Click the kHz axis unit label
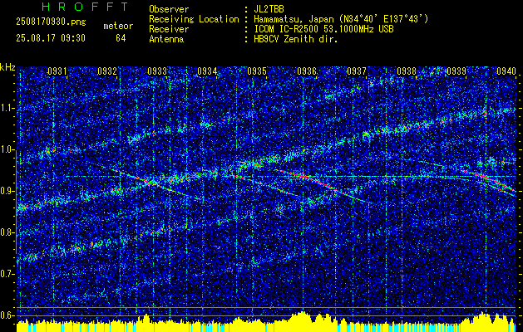Viewport: 523px width, 332px height. (7, 67)
